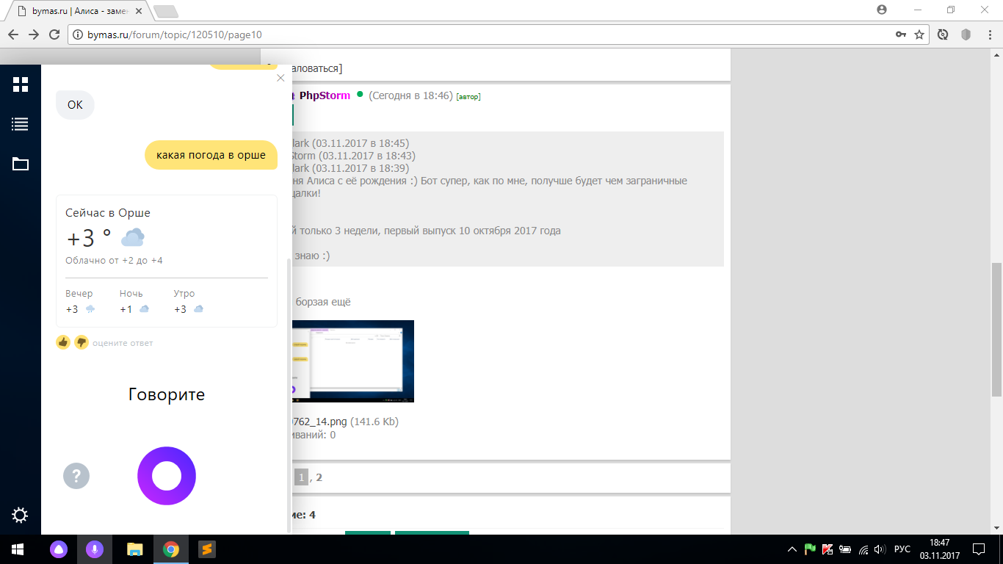Screen dimensions: 1003x564
Task: Click the thumbs up rating icon
Action: click(x=63, y=342)
